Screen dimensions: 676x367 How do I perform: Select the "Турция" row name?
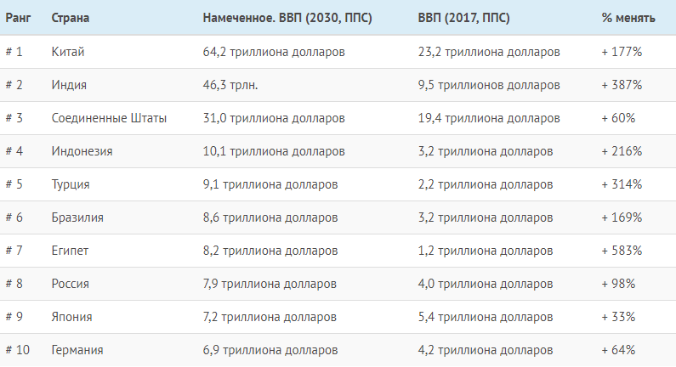click(x=71, y=184)
